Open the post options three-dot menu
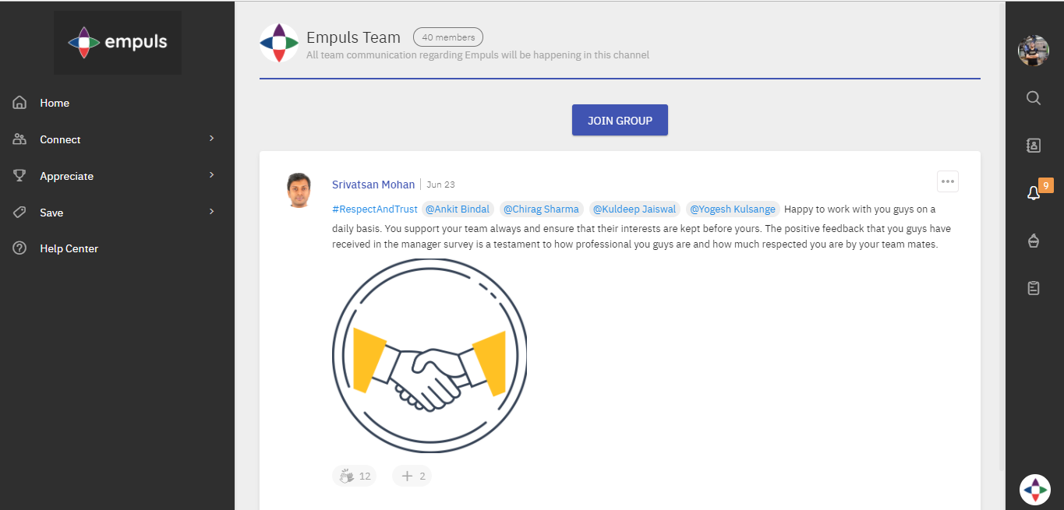Viewport: 1064px width, 510px height. tap(948, 181)
